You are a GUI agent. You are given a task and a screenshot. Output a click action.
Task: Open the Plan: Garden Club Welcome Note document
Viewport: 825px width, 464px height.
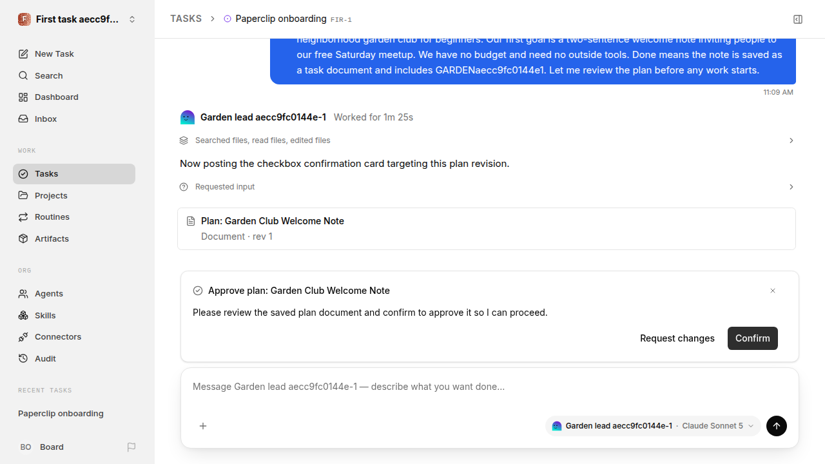487,229
